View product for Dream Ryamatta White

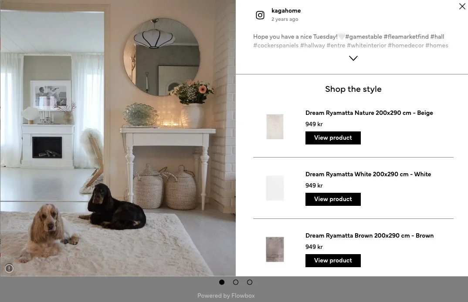[333, 199]
